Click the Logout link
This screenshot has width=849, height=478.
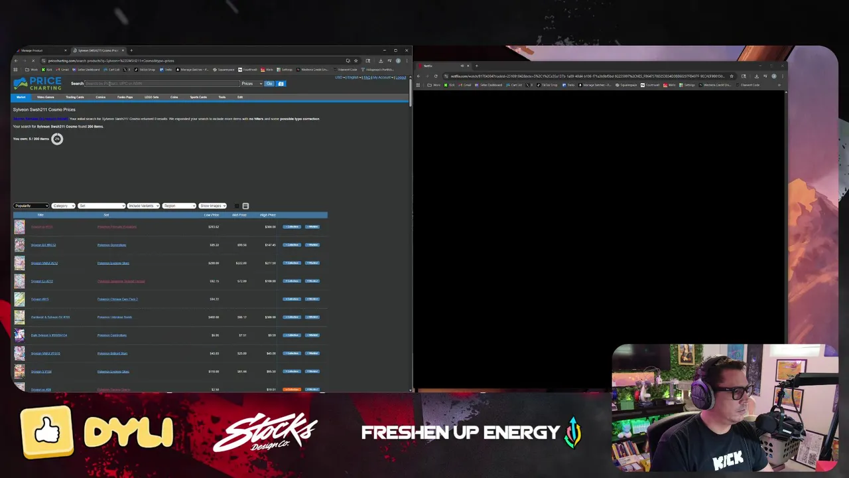click(401, 78)
